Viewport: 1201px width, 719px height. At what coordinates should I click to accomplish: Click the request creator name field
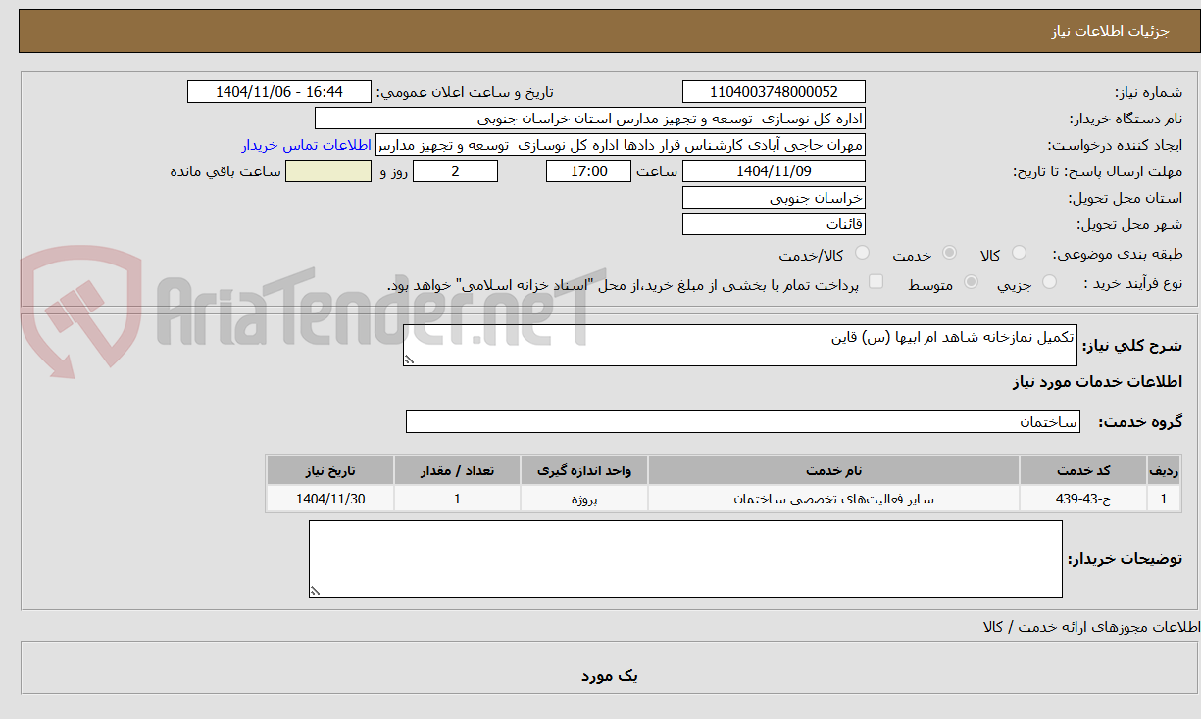click(621, 145)
